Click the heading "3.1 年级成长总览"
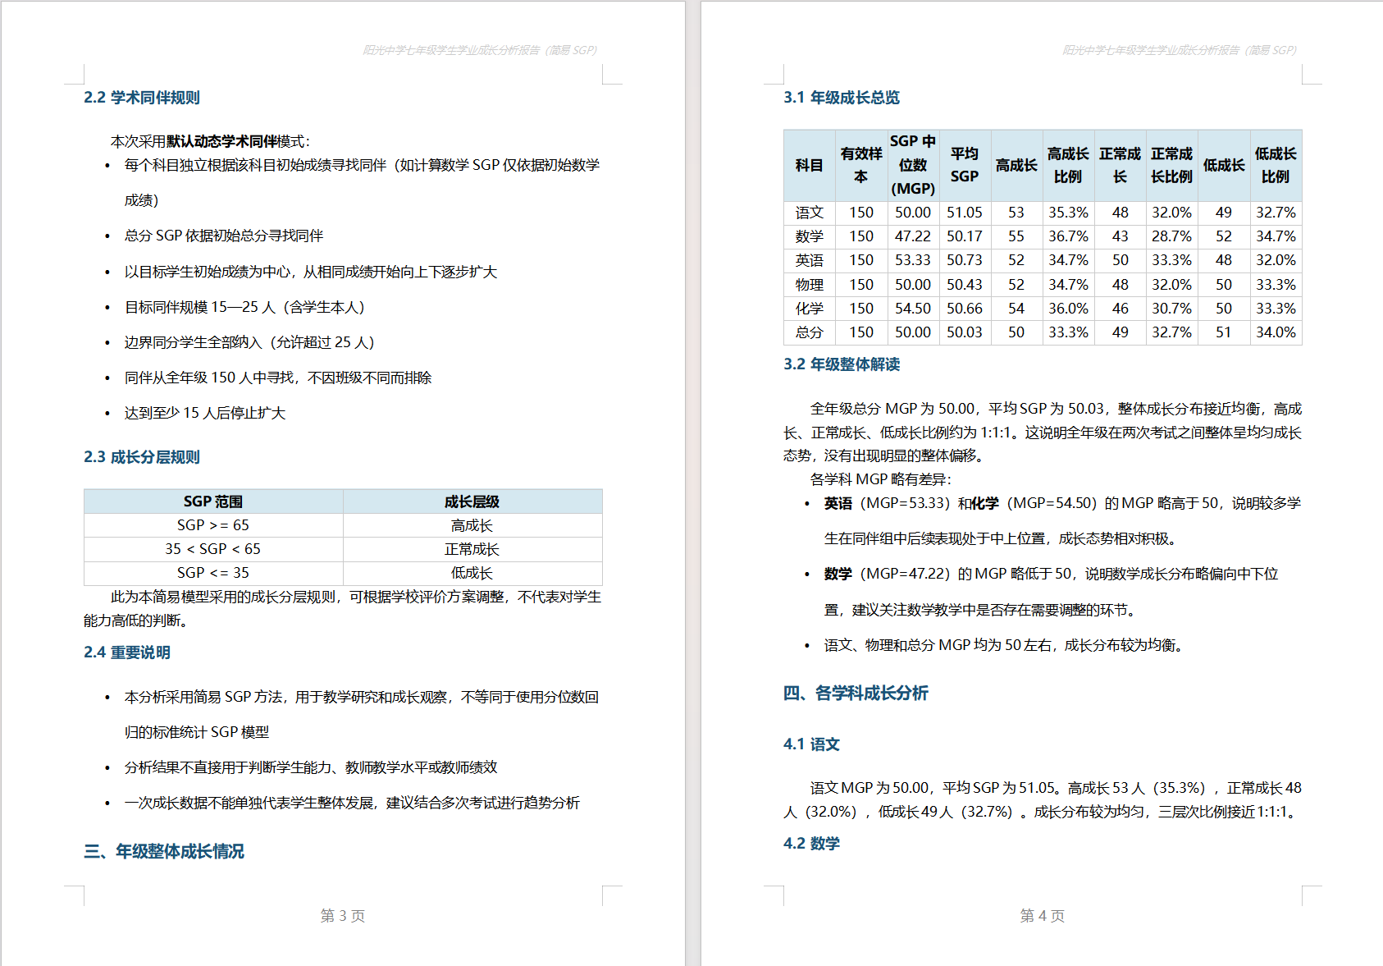This screenshot has height=966, width=1383. pos(842,98)
